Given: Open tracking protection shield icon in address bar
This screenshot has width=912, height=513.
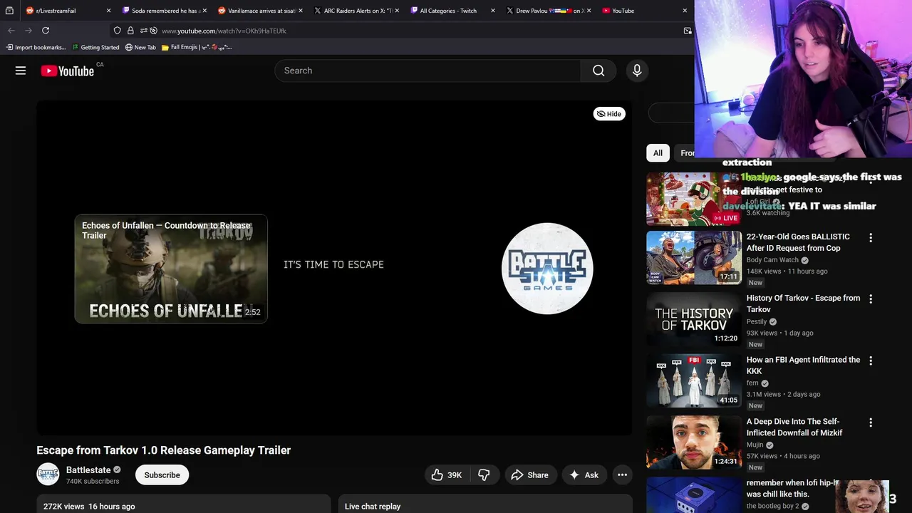Looking at the screenshot, I should pyautogui.click(x=117, y=31).
